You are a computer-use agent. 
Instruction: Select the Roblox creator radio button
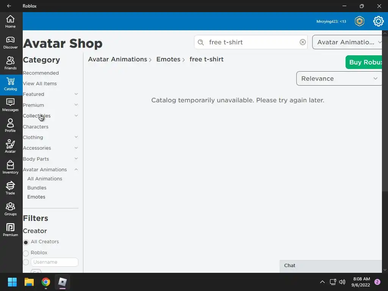(26, 253)
